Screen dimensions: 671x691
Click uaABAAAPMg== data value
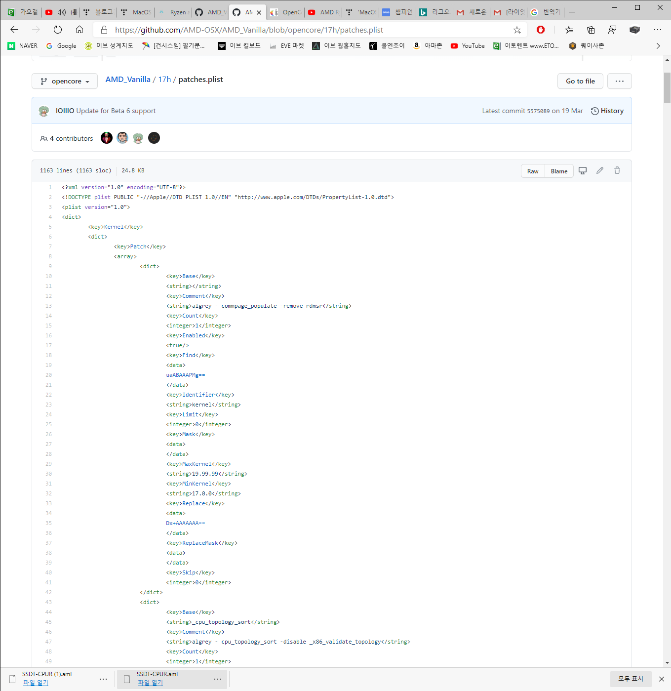pos(186,375)
